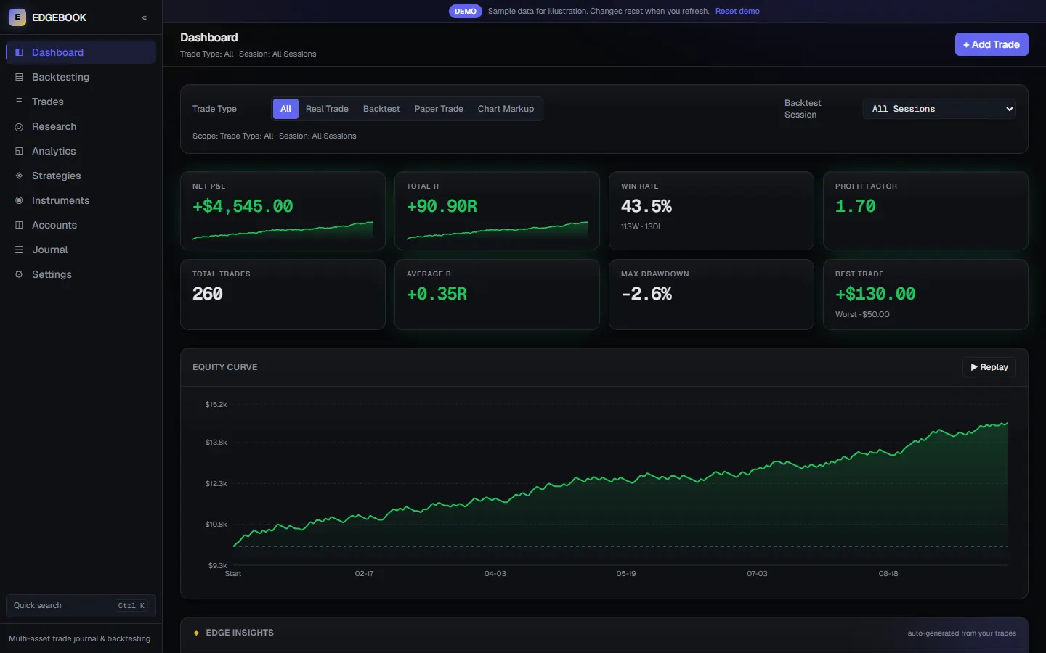
Task: Click the Total R value +90.90R
Action: click(x=442, y=207)
